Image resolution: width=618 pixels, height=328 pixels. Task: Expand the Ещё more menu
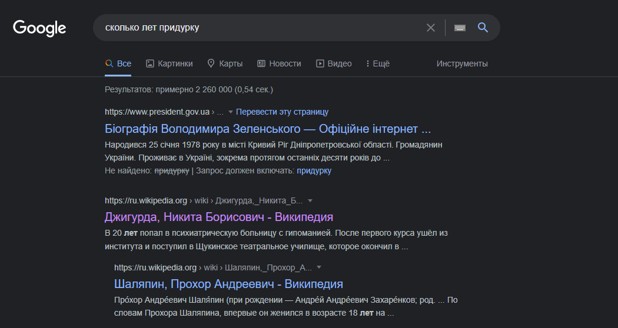[377, 63]
